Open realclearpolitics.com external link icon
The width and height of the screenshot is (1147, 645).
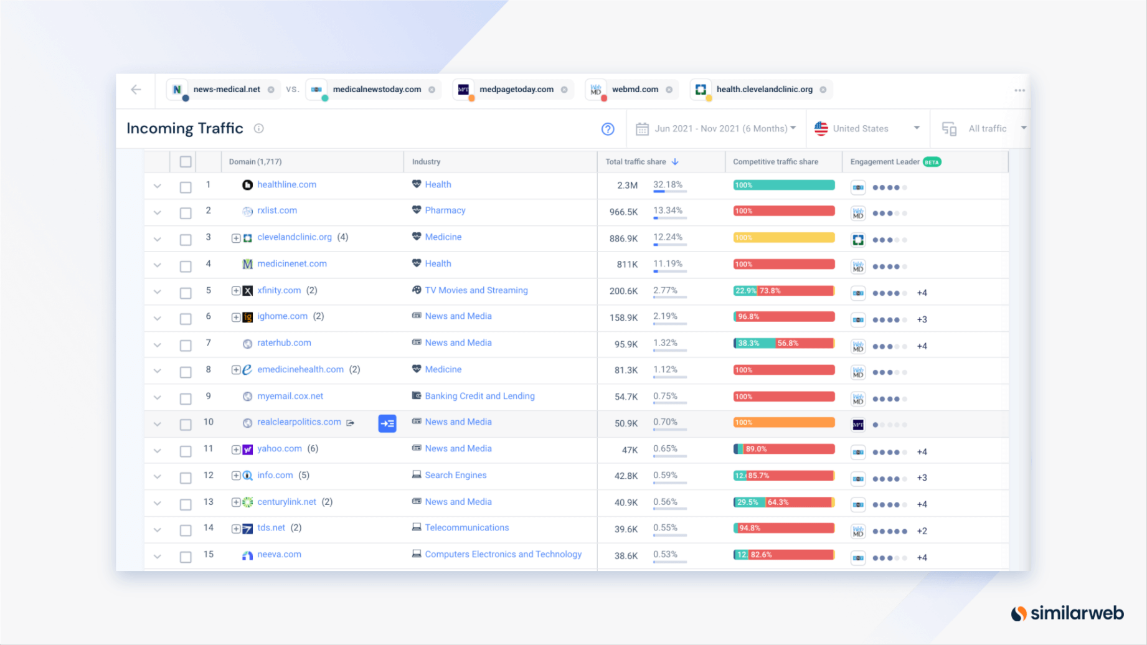pyautogui.click(x=351, y=423)
